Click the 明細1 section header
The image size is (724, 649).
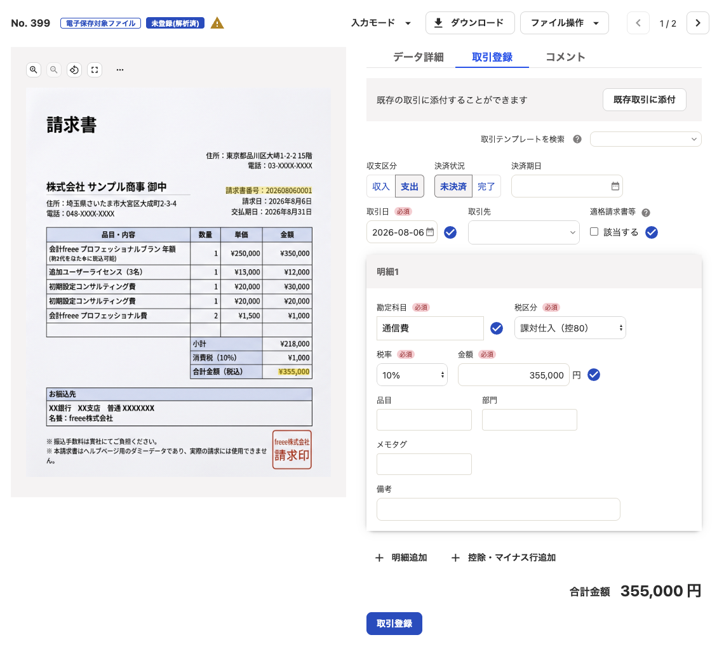(x=533, y=272)
